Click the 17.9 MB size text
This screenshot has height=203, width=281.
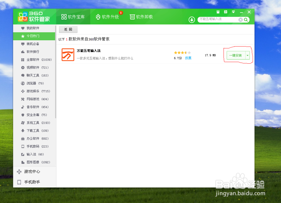(210, 55)
